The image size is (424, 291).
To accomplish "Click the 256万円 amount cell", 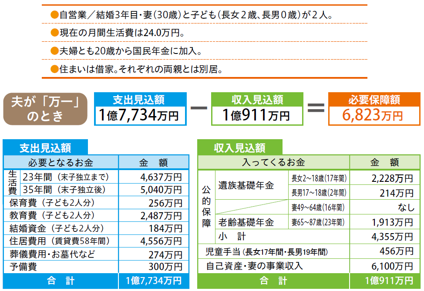I will tap(154, 203).
